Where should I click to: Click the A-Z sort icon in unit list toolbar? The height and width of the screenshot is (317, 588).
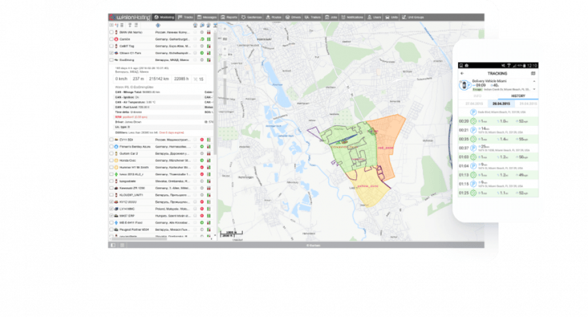(116, 25)
